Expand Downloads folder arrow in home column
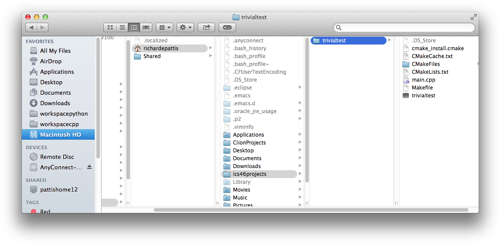 pyautogui.click(x=300, y=166)
